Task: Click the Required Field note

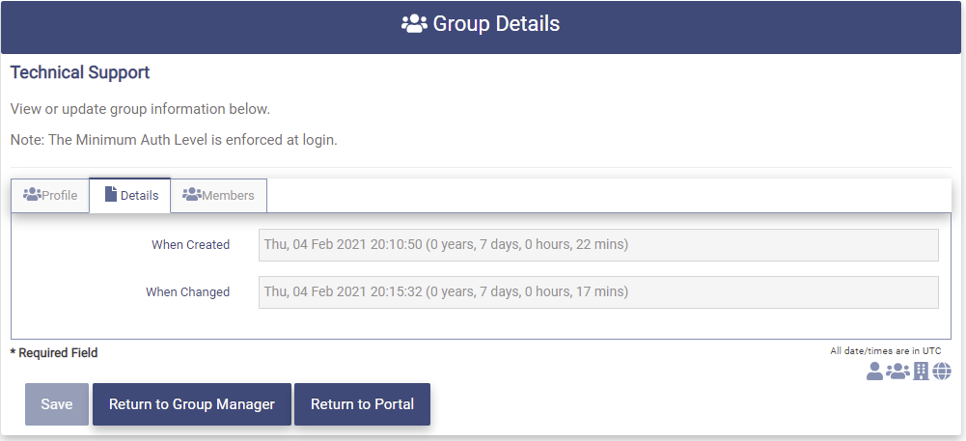Action: (x=54, y=353)
